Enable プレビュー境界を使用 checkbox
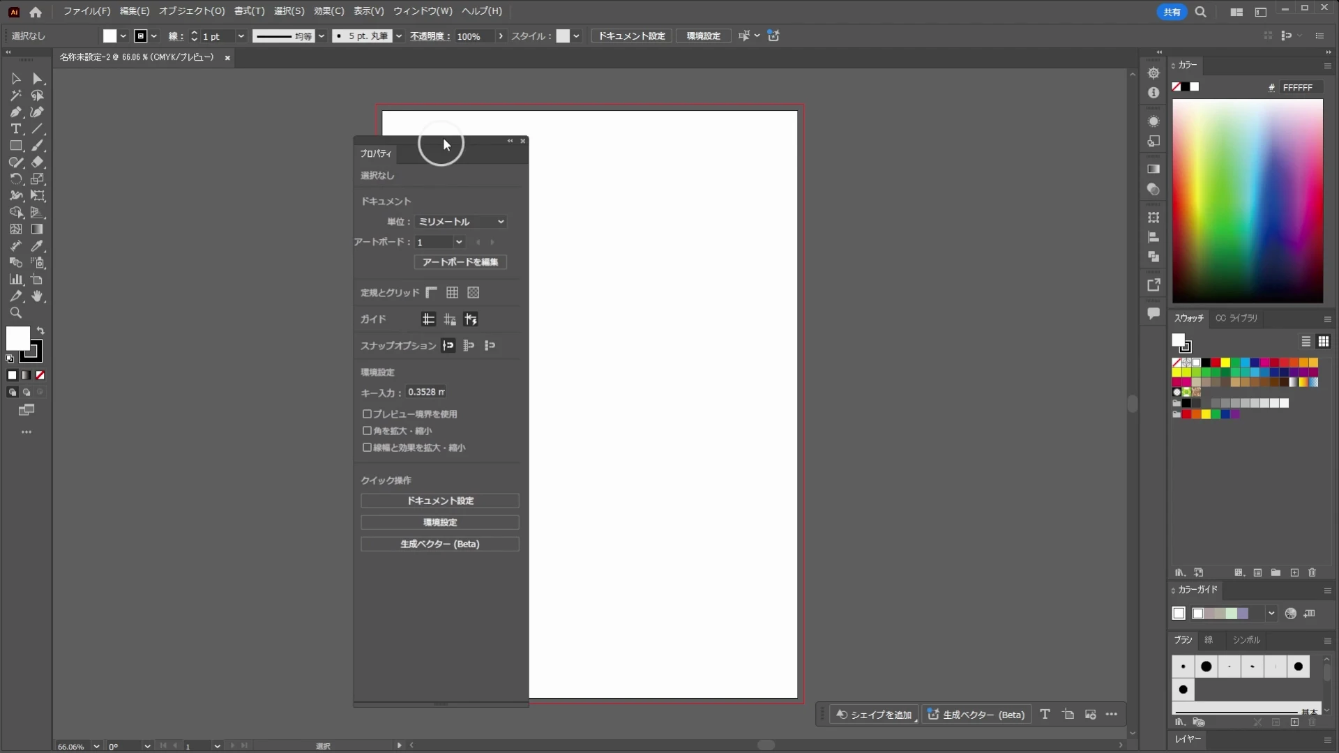This screenshot has height=753, width=1339. (x=367, y=414)
